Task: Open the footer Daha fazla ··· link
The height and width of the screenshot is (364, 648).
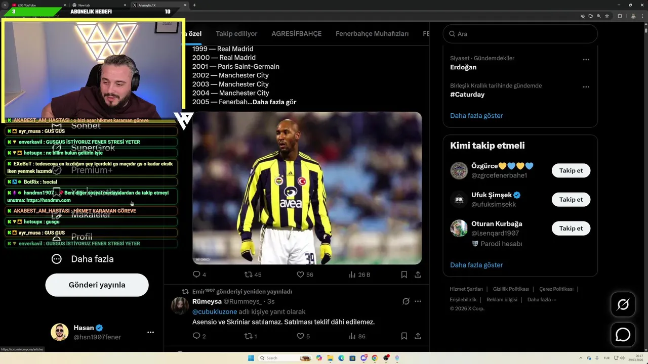Action: tap(542, 299)
